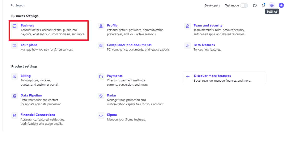Open the Payments settings link
This screenshot has width=287, height=144.
[x=115, y=76]
